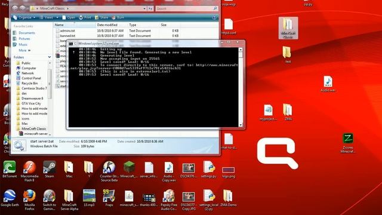Select the Fraps desktop shortcut

[109, 198]
